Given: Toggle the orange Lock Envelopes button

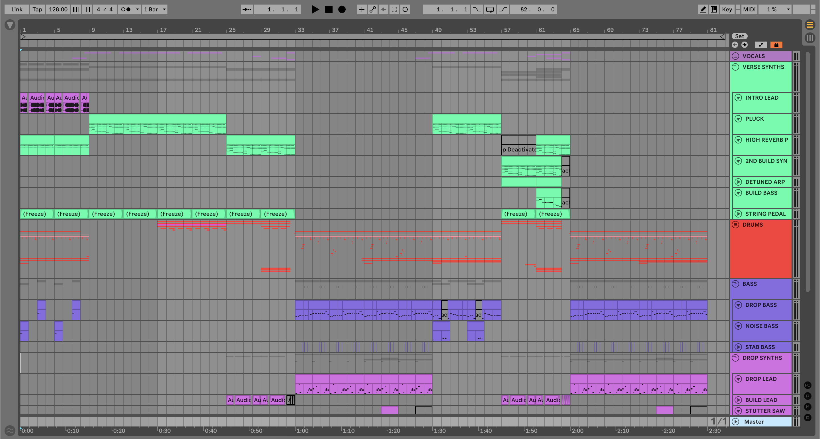Looking at the screenshot, I should tap(776, 45).
